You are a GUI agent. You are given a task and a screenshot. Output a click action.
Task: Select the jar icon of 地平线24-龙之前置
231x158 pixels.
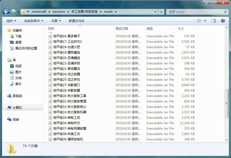click(50, 74)
